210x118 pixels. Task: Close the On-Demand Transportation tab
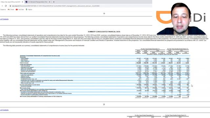tap(50, 2)
